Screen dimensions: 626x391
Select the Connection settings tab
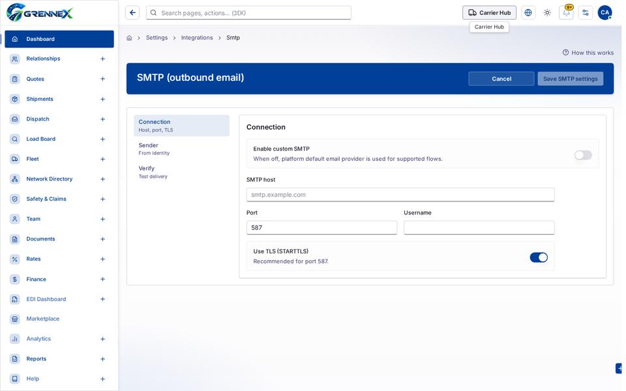[x=182, y=125]
